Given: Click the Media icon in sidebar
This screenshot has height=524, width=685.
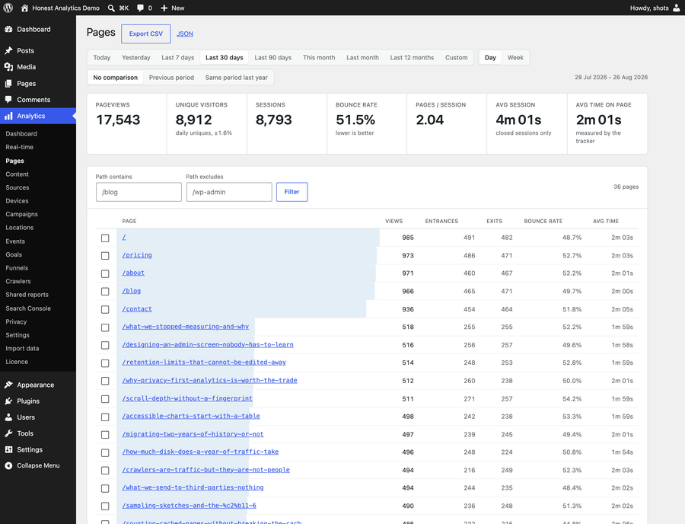Looking at the screenshot, I should [8, 67].
